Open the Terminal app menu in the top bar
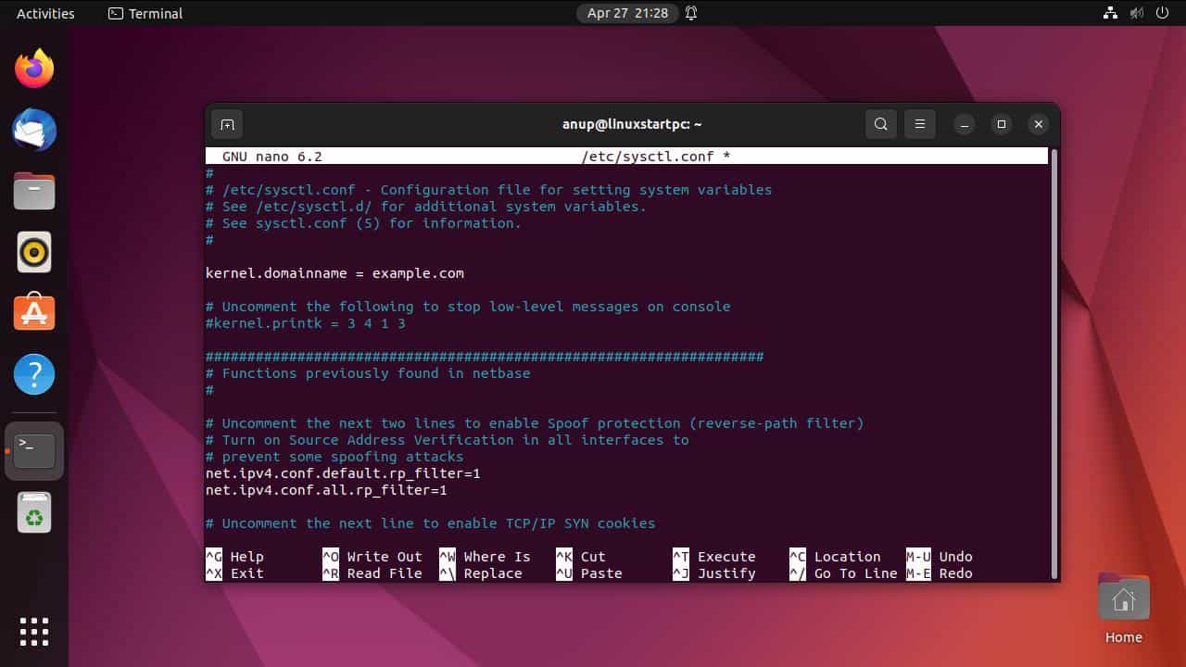This screenshot has height=667, width=1186. point(145,13)
